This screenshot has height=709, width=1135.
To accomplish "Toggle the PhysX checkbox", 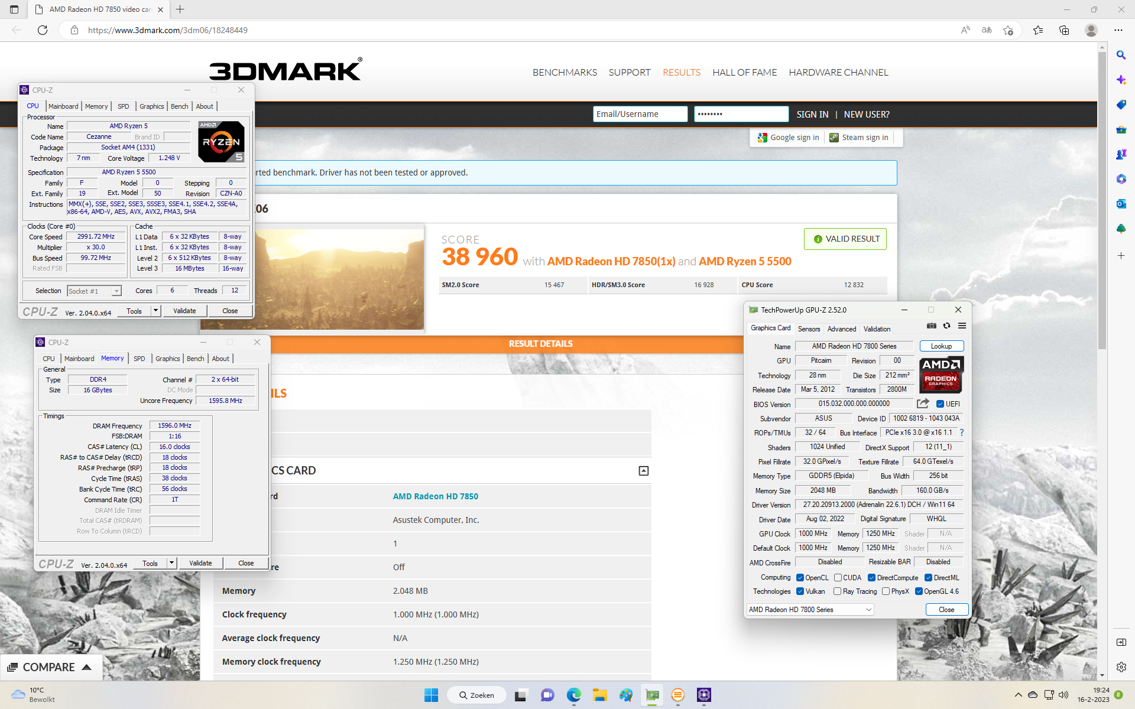I will click(x=886, y=591).
